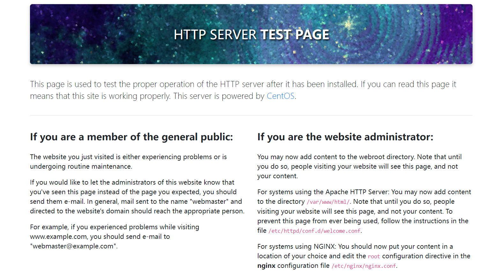Select the /var/www/html/ path text

(x=328, y=202)
